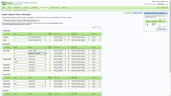View calendar icon for Octavo Grado row

coord(68,86)
